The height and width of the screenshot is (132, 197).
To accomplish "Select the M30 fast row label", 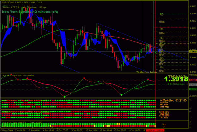I will click(164, 114).
